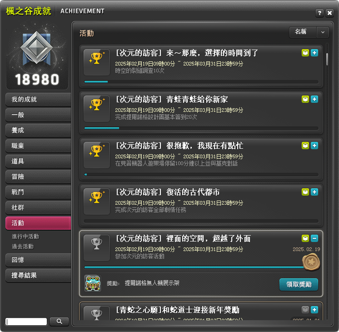Image resolution: width=339 pixels, height=332 pixels.
Task: Click the achievement list vertical scrollbar thumb
Action: [327, 59]
